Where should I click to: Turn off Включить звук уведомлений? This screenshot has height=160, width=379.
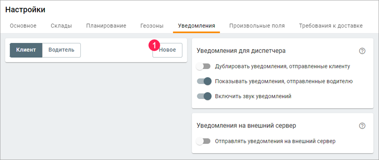tap(204, 96)
